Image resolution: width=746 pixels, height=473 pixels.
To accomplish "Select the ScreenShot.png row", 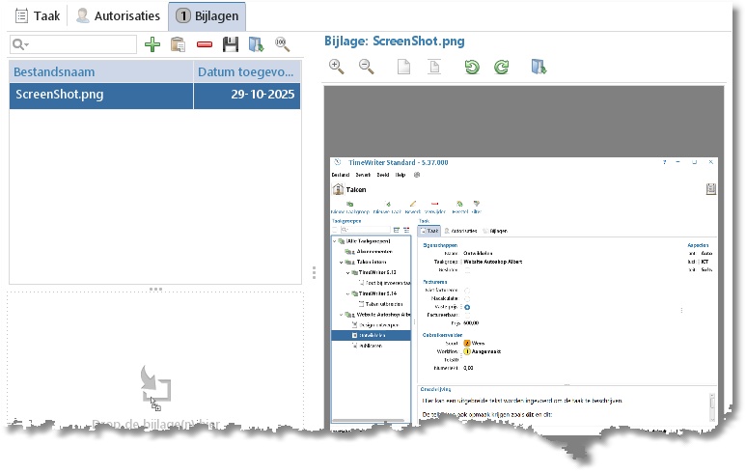I will pos(154,95).
